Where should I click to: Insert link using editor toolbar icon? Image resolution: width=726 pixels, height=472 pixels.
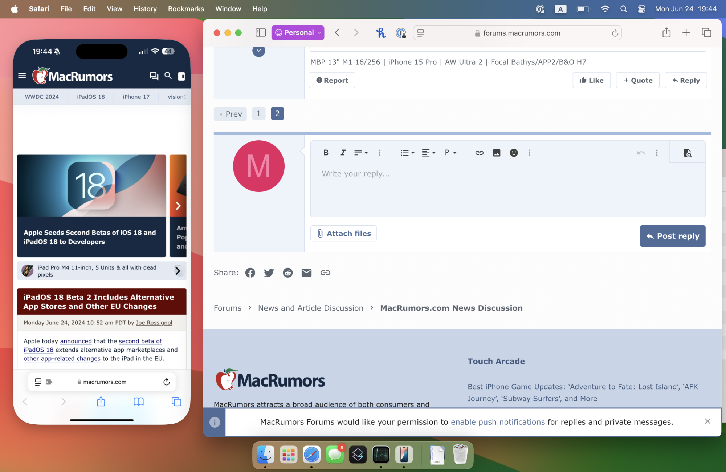[x=479, y=153]
